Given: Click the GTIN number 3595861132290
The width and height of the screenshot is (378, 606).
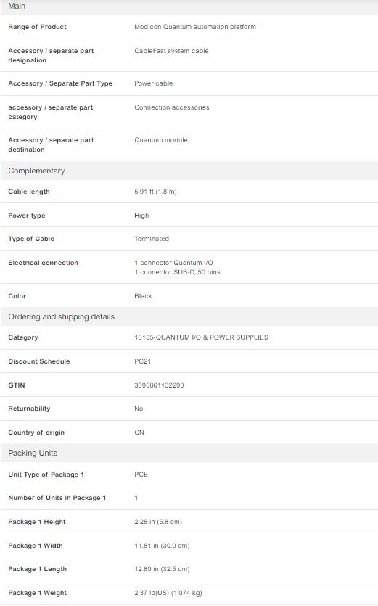Looking at the screenshot, I should click(159, 385).
